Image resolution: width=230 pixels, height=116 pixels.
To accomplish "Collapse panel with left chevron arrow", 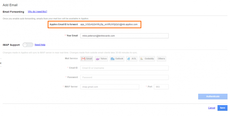I will [1, 63].
